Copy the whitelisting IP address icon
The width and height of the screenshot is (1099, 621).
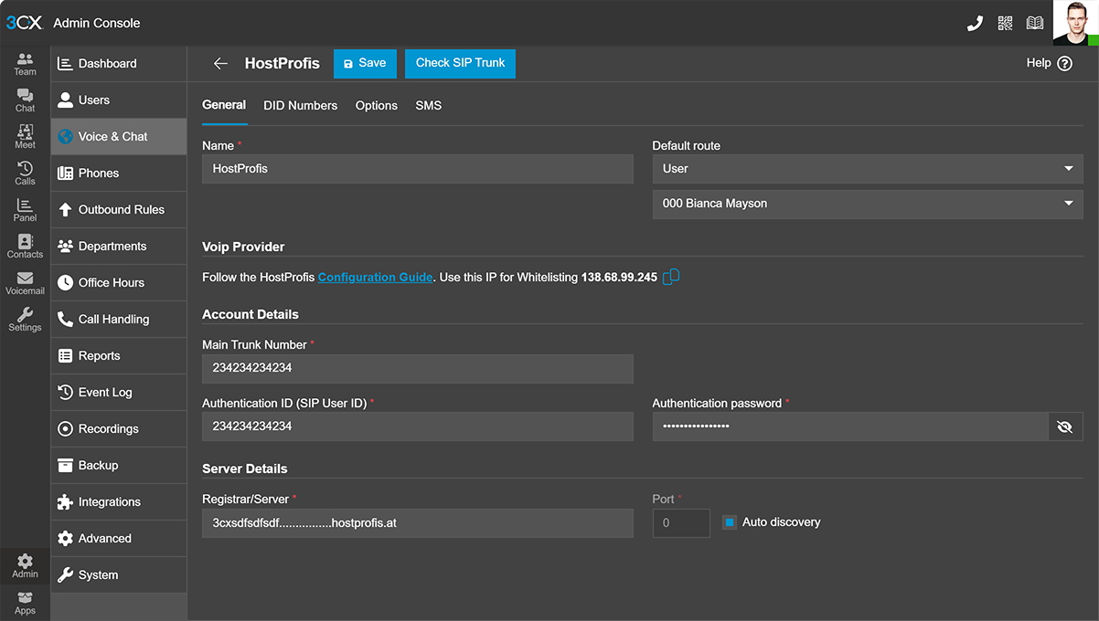(671, 277)
